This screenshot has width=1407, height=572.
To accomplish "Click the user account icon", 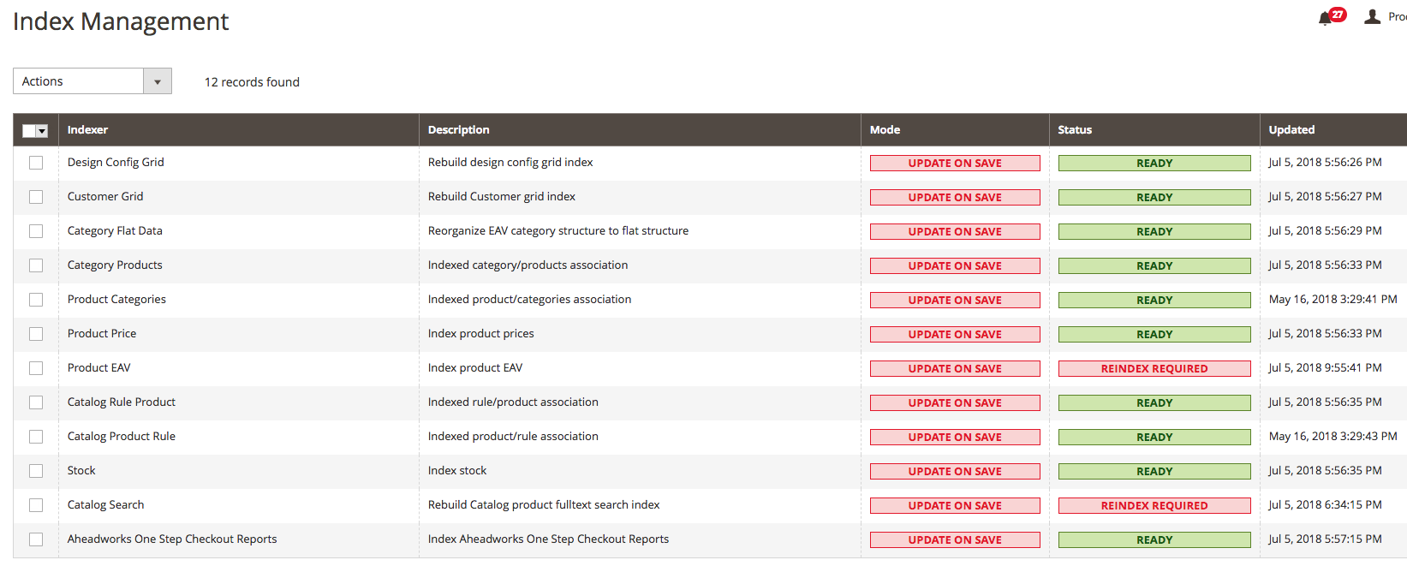I will pos(1372,16).
